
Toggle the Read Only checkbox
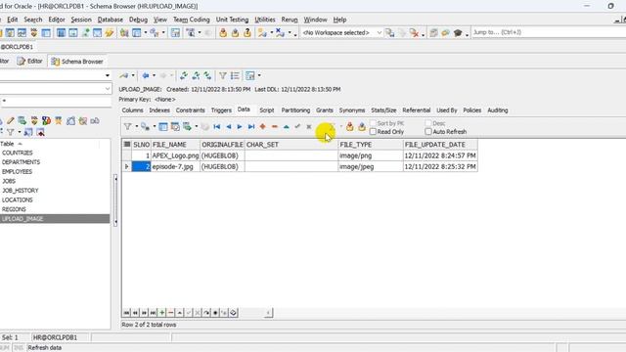click(x=373, y=132)
